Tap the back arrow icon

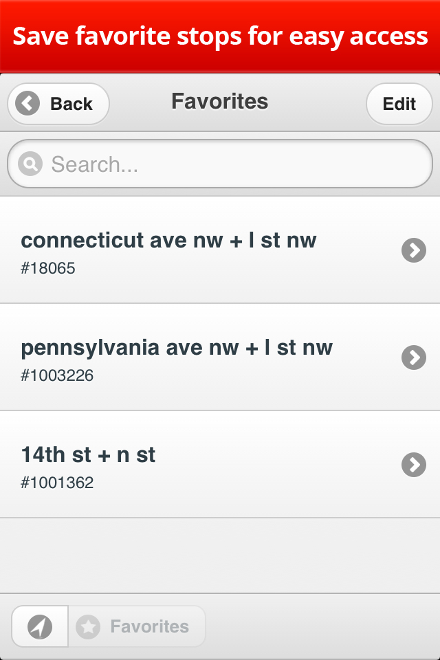pos(27,104)
